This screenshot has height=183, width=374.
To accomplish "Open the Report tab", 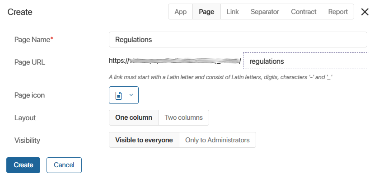I will coord(338,12).
